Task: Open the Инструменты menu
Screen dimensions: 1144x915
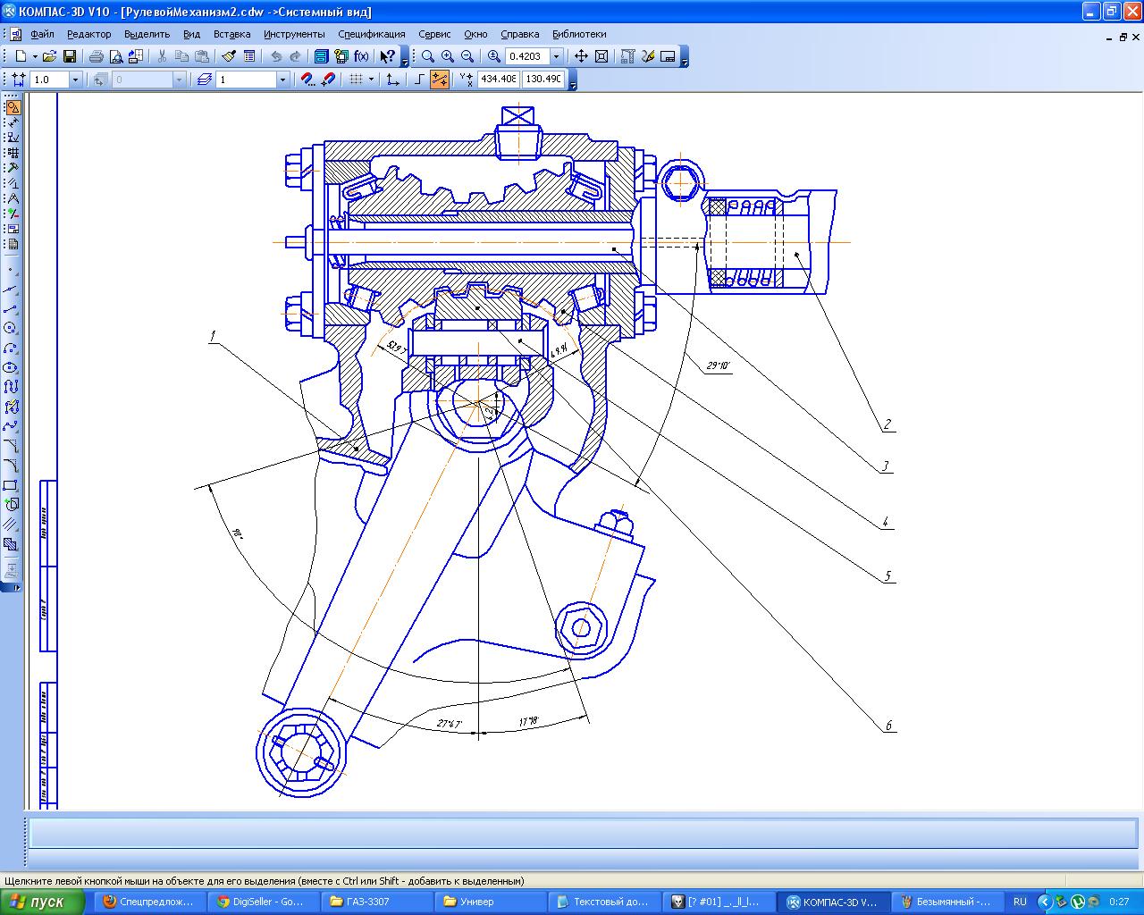Action: tap(294, 34)
